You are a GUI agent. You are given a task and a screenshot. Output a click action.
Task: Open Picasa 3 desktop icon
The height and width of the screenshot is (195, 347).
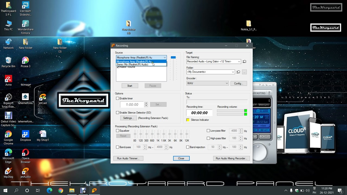click(x=25, y=62)
